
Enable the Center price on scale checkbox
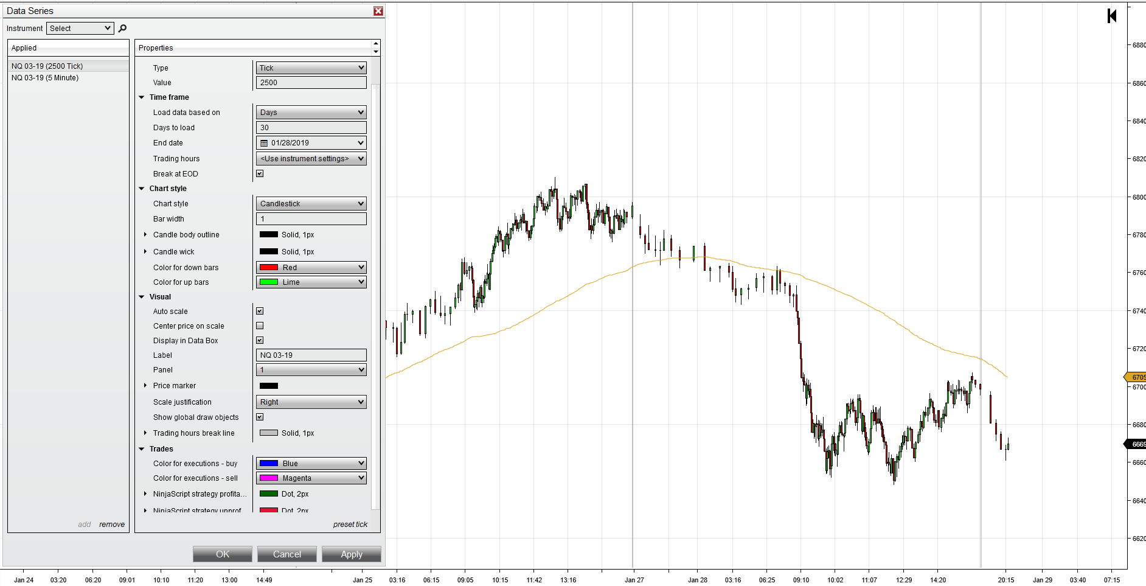260,326
